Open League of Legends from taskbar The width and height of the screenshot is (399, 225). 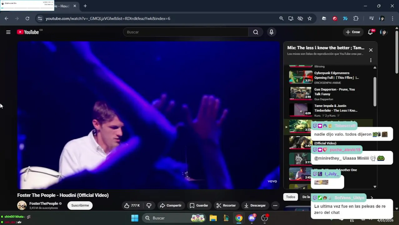(x=226, y=218)
